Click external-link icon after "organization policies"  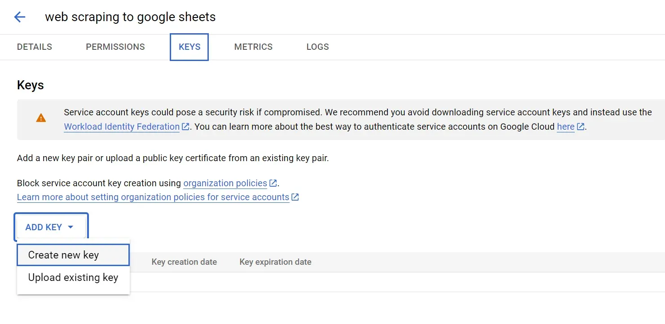[x=273, y=183]
